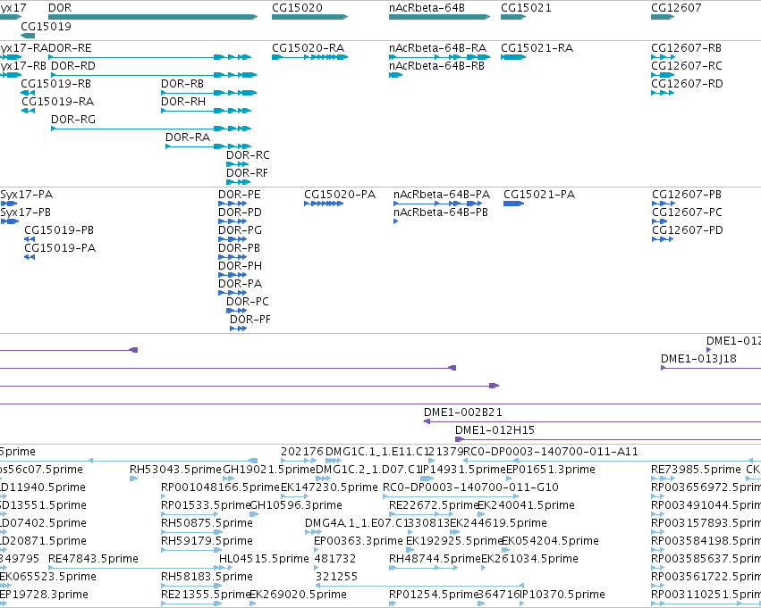The height and width of the screenshot is (608, 761).
Task: Click the DOR-PD protein label
Action: [240, 212]
